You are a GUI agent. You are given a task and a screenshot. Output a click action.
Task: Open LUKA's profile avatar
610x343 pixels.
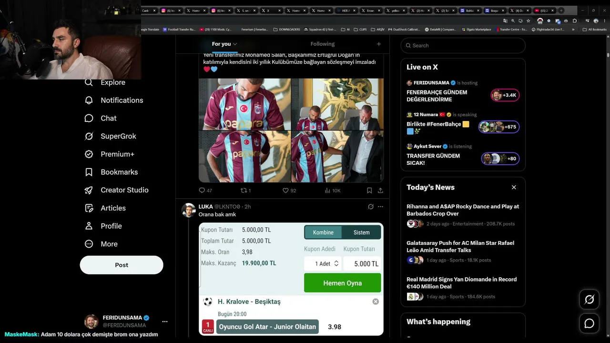pos(189,210)
